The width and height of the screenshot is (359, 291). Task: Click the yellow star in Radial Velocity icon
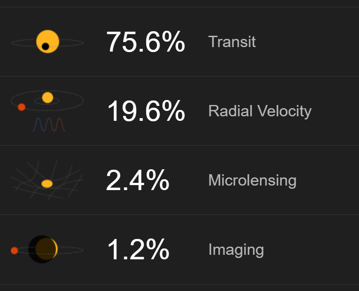pos(47,98)
